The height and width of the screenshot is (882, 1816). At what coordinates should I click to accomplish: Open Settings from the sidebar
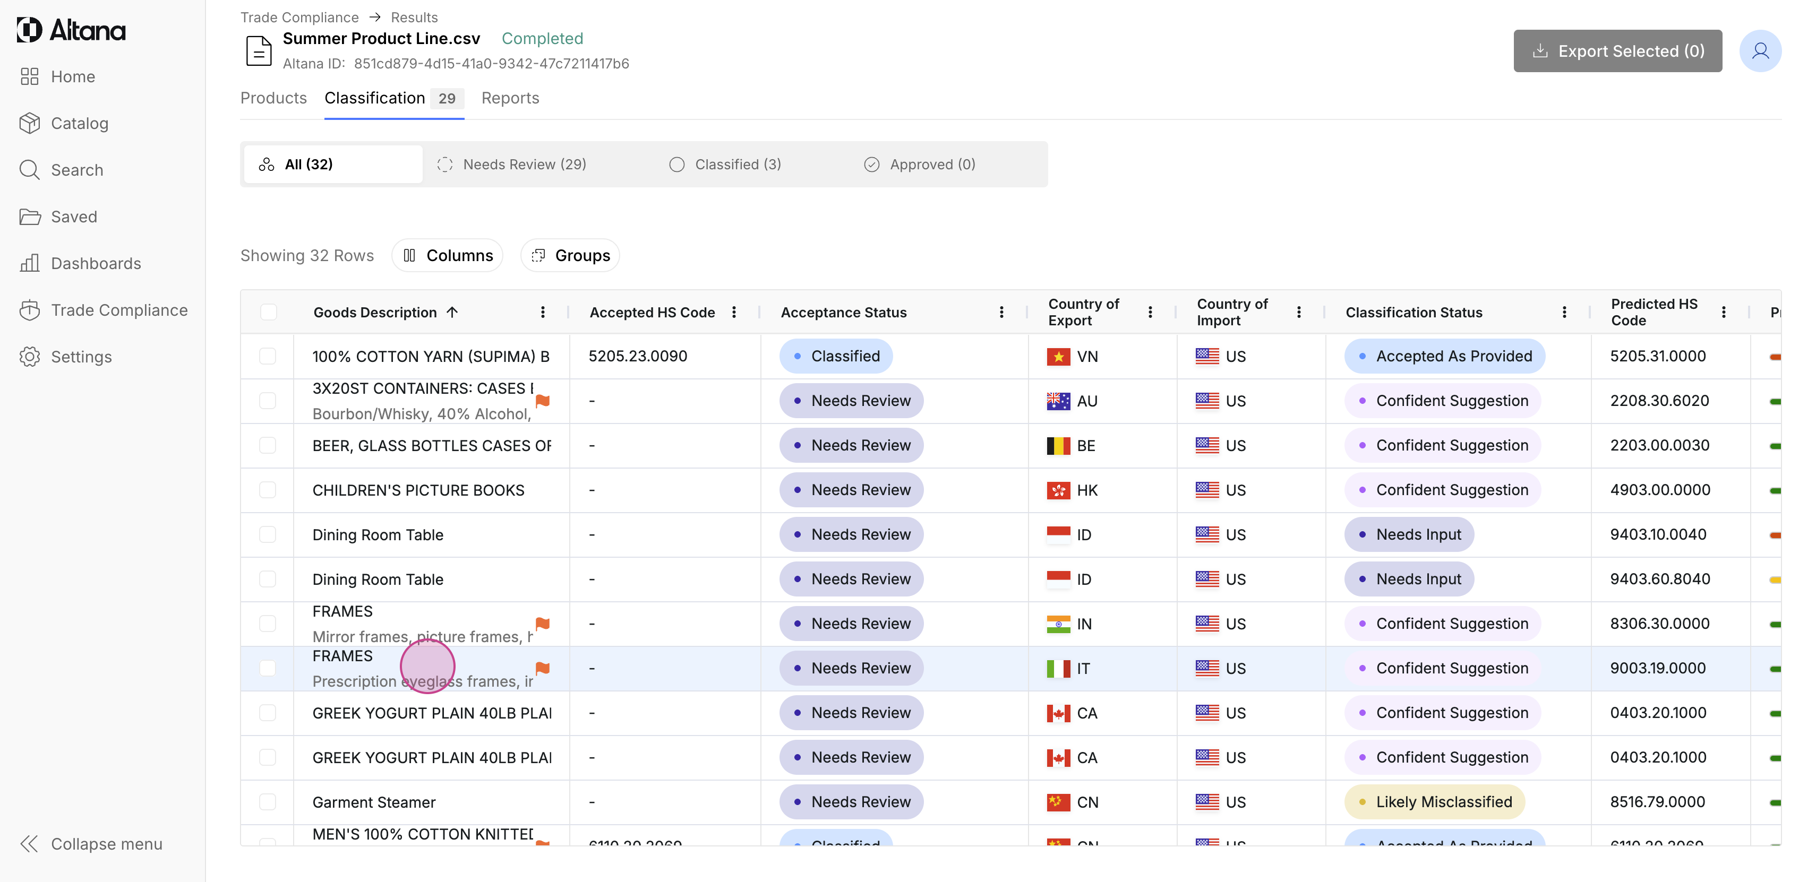pyautogui.click(x=80, y=357)
